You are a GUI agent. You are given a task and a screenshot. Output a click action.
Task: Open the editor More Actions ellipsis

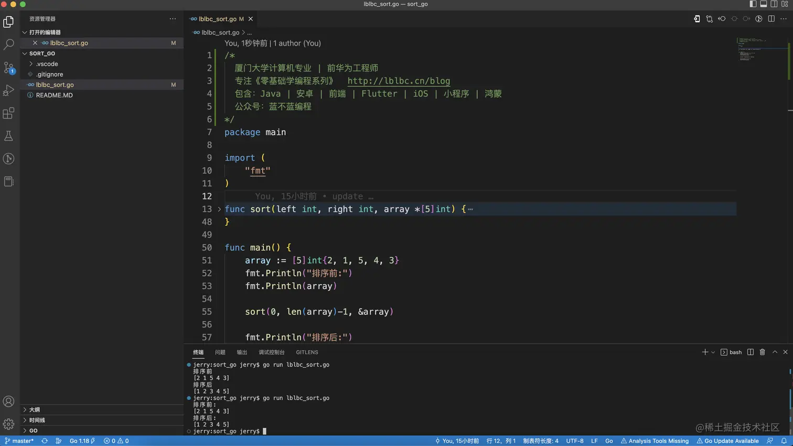click(784, 19)
